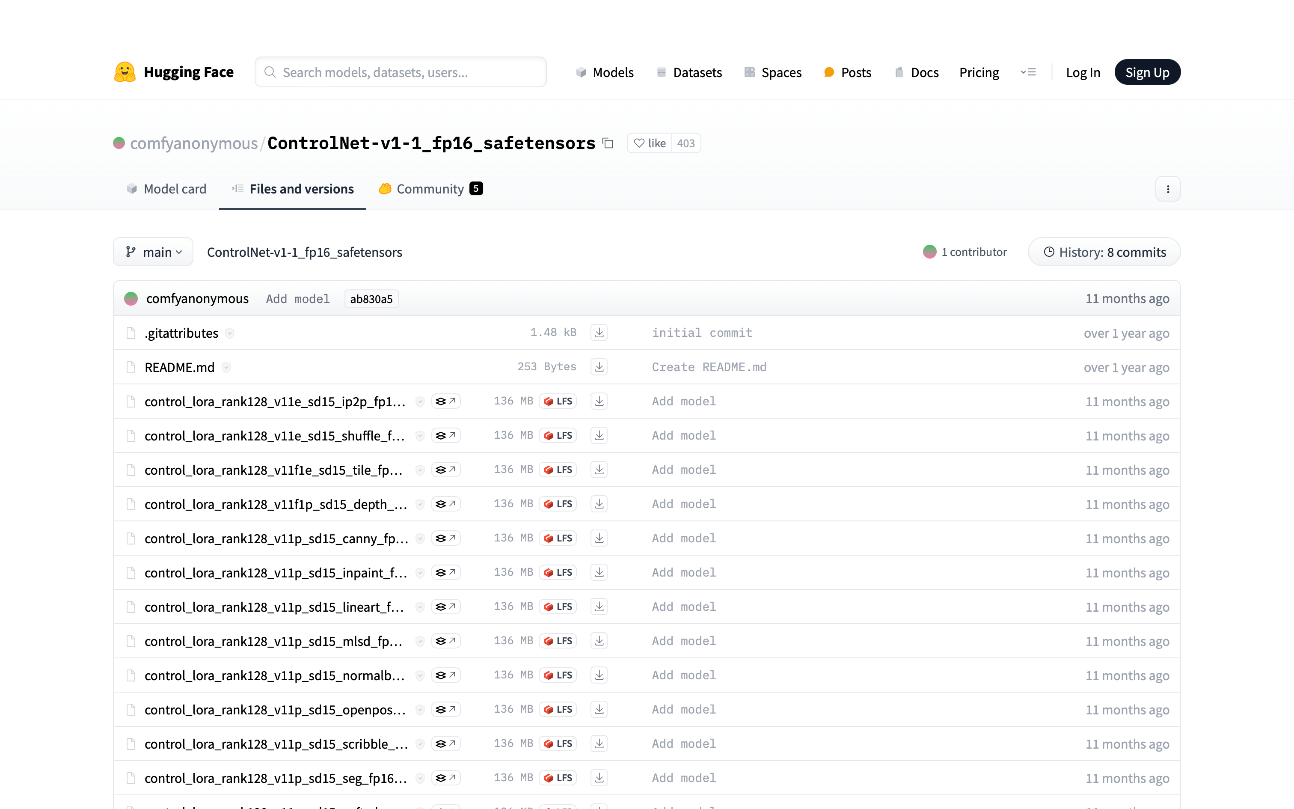Open the shuffle file safetensors viewer icon
Viewport: 1294px width, 809px height.
click(445, 436)
